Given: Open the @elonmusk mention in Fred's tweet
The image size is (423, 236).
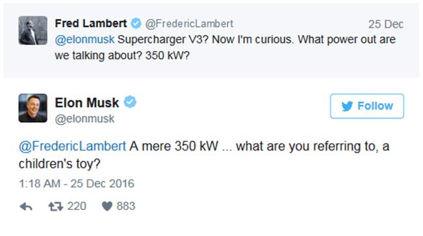Looking at the screenshot, I should [x=84, y=40].
